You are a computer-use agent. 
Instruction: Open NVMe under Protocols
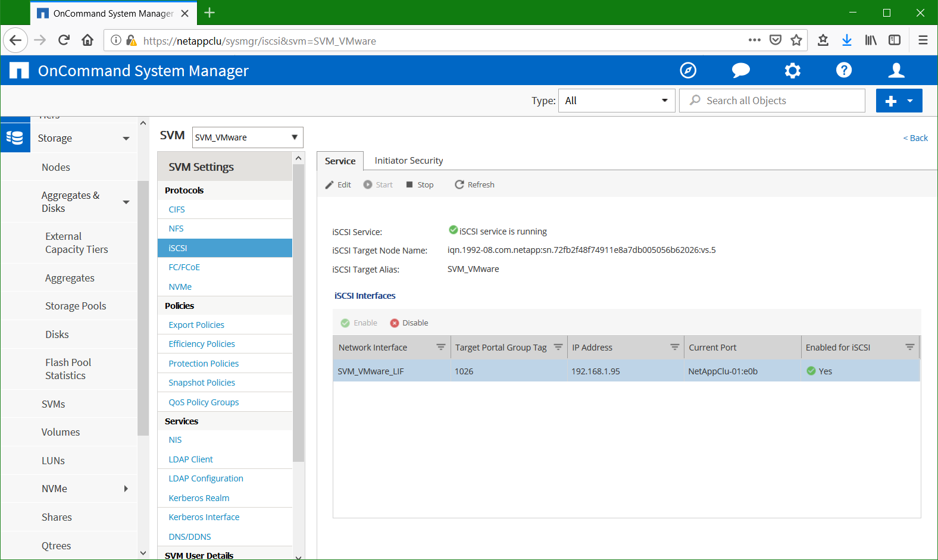coord(180,287)
